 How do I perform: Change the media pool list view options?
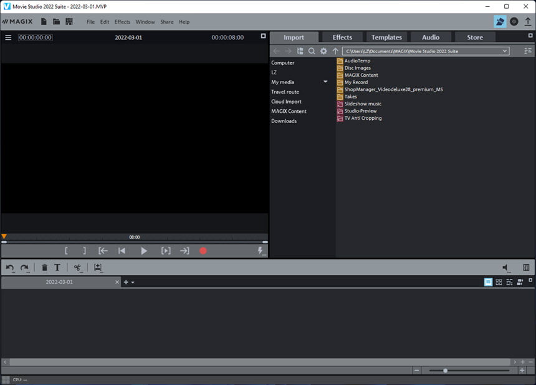(528, 51)
